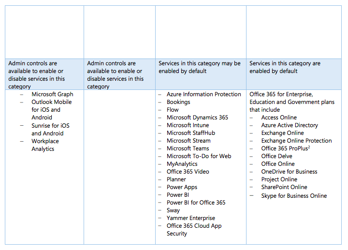This screenshot has height=250, width=348.
Task: Select the 'Planner' list item
Action: point(176,179)
